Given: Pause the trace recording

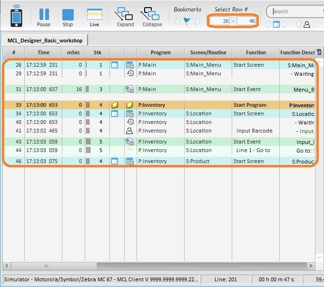Looking at the screenshot, I should (44, 18).
